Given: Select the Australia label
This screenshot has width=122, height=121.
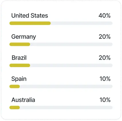Looking at the screenshot, I should (23, 100).
